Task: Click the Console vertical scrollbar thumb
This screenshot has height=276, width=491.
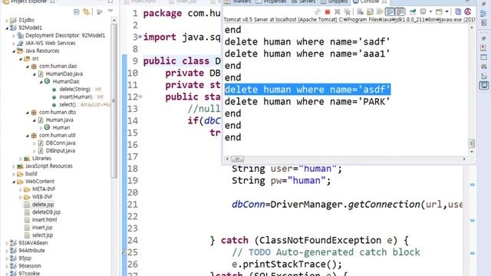Action: pyautogui.click(x=471, y=143)
